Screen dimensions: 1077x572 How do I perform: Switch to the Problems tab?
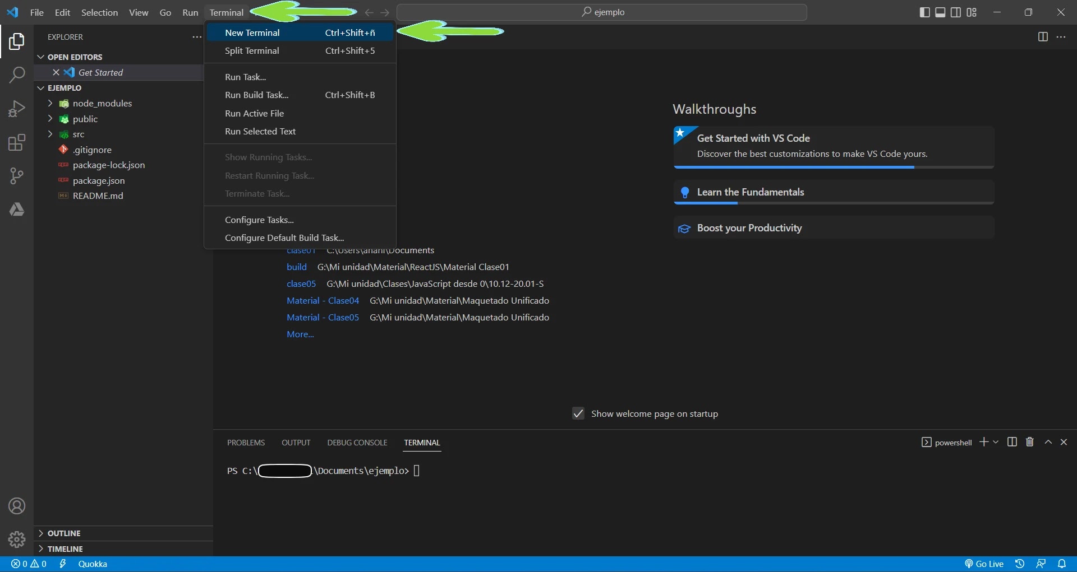tap(246, 443)
